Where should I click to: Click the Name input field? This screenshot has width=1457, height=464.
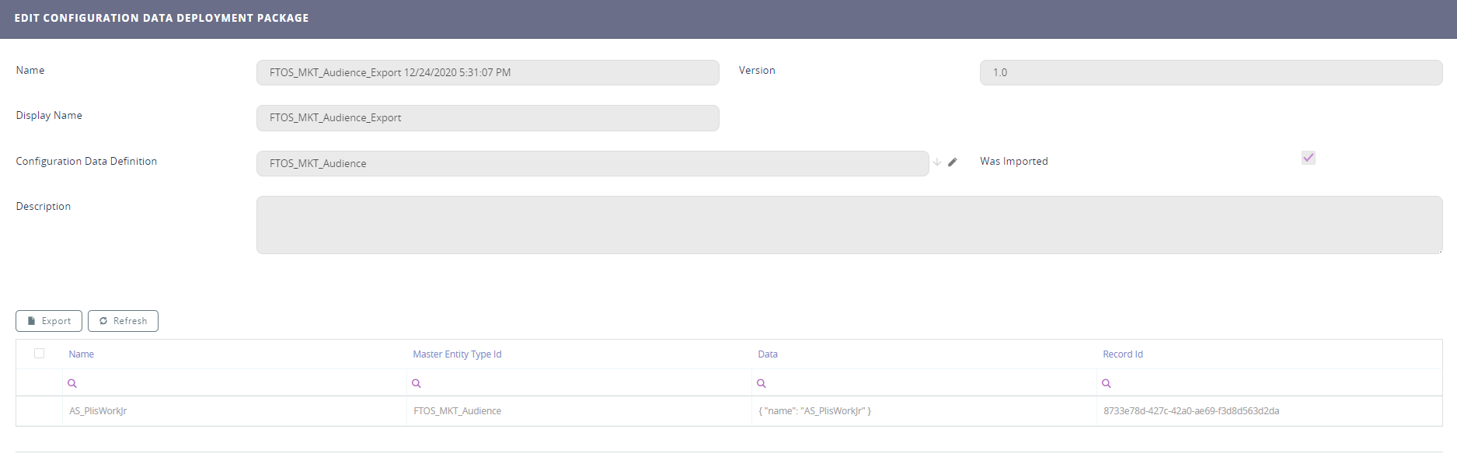coord(487,73)
